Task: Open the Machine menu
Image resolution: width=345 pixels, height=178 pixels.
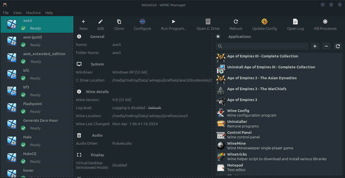Action: point(33,13)
